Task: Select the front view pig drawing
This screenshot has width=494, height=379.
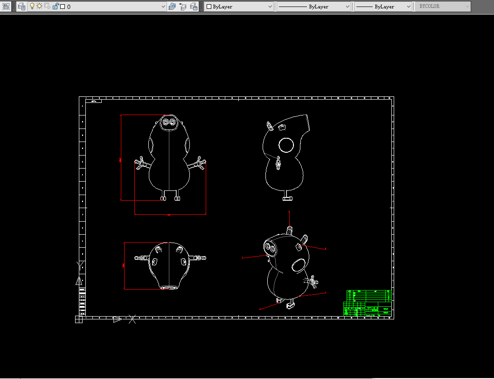Action: click(170, 157)
